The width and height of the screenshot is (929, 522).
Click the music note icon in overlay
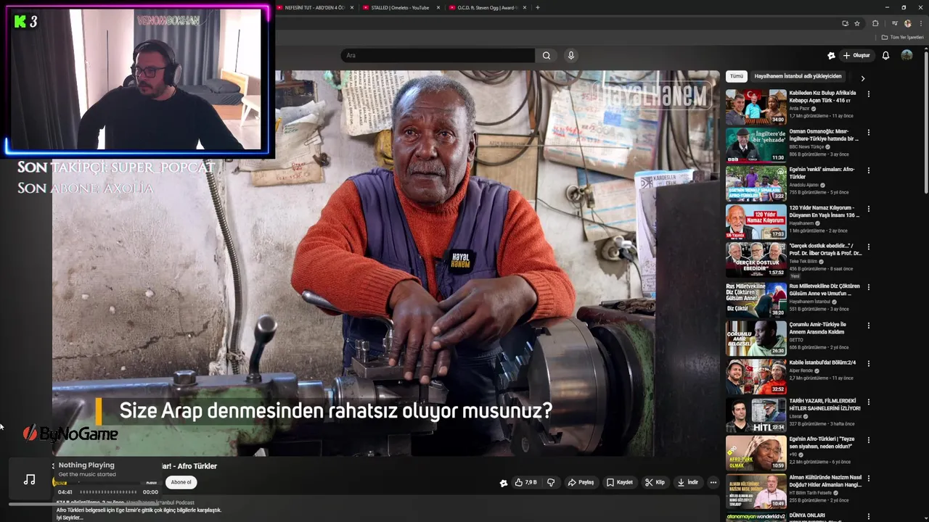(29, 479)
